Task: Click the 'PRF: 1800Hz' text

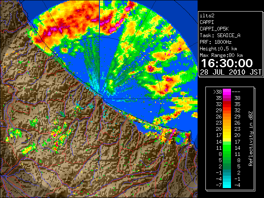Action: (x=216, y=42)
